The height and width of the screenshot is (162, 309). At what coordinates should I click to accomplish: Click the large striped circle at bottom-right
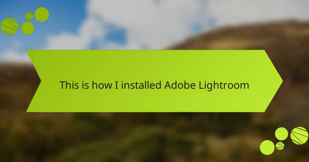pos(299,136)
